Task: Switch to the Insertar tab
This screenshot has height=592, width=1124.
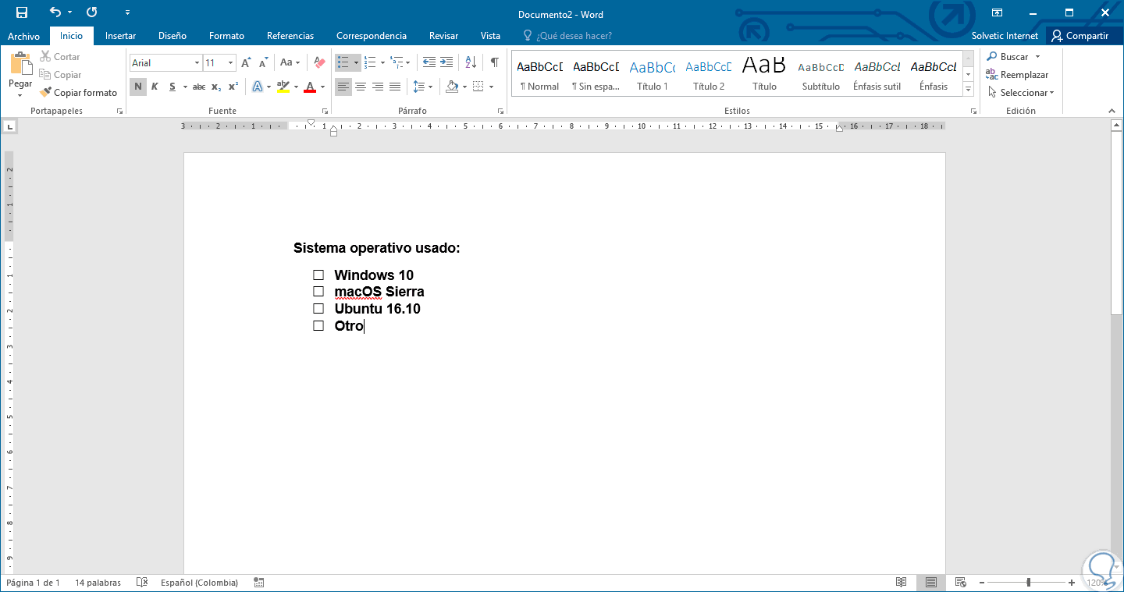Action: click(121, 36)
